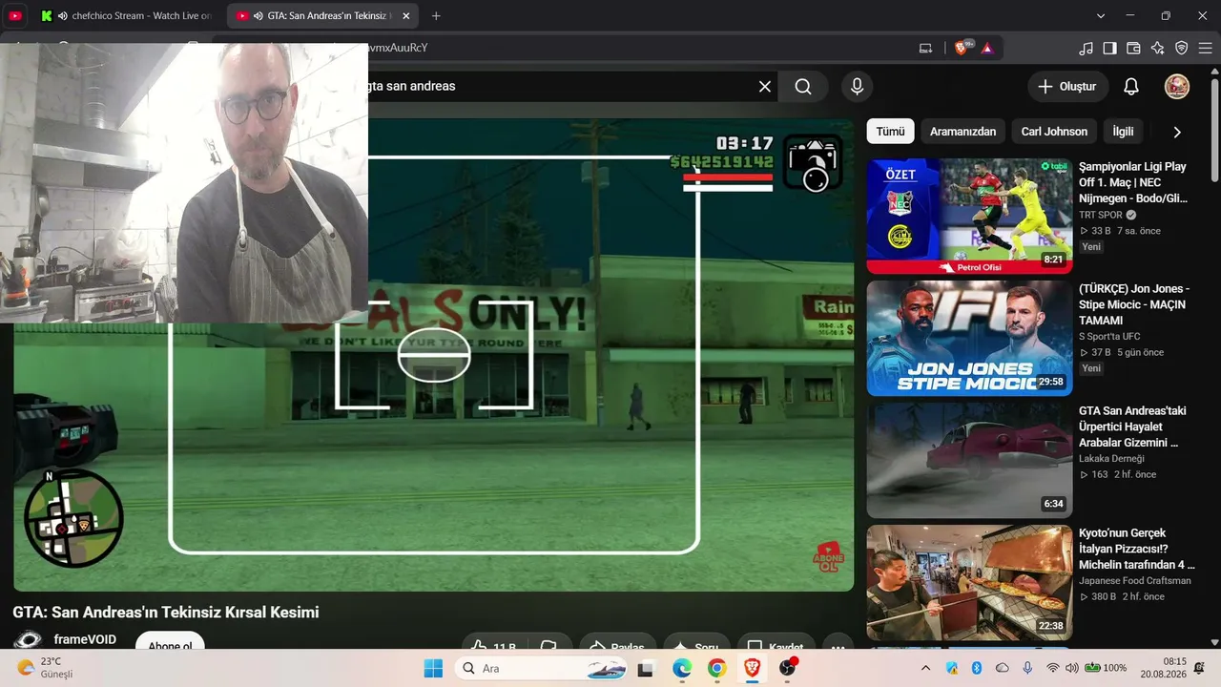This screenshot has height=687, width=1221.
Task: Open the Şampiyonlar Ligi Play Off video title
Action: tap(1134, 182)
